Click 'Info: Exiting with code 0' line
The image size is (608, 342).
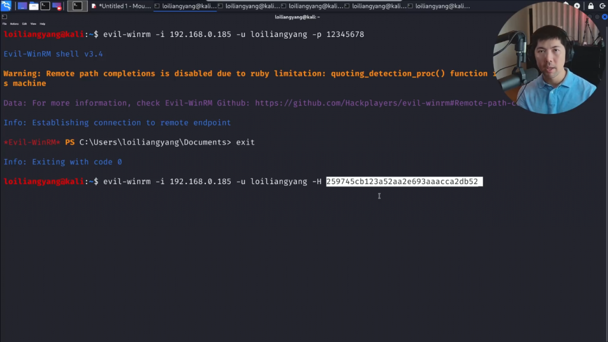click(63, 161)
